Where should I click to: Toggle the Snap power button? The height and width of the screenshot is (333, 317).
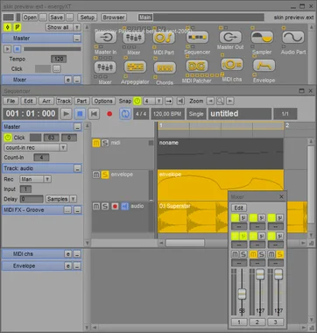pos(137,101)
